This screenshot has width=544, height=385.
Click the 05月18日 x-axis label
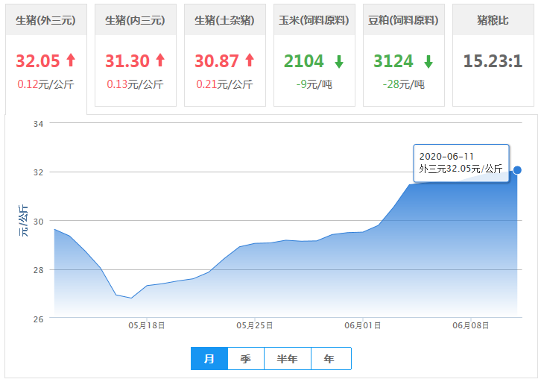(x=147, y=326)
